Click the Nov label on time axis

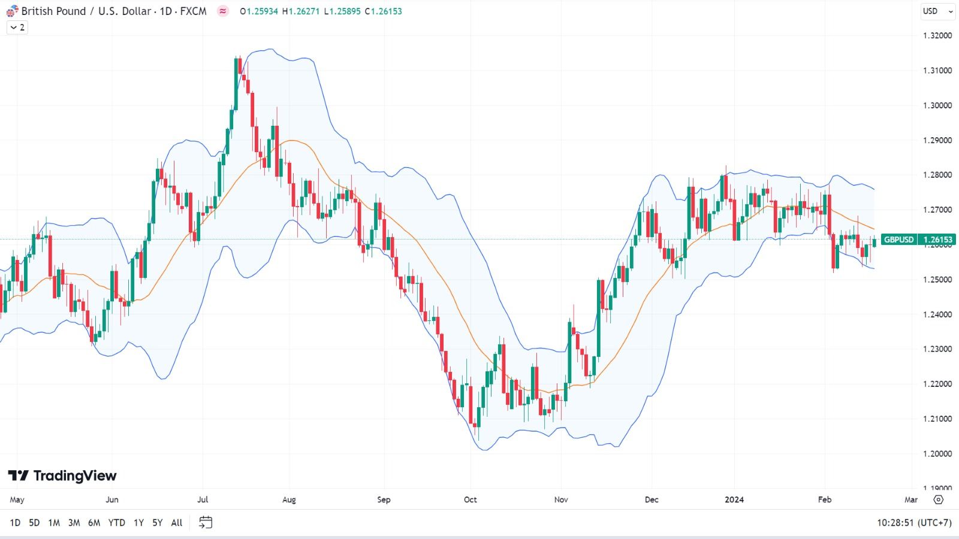561,499
